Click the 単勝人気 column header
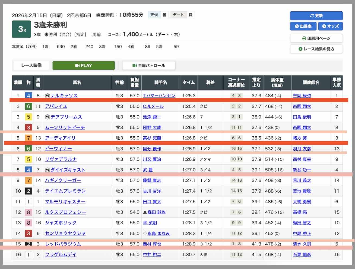 coord(337,83)
